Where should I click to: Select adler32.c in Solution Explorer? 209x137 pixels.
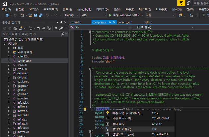23,56
